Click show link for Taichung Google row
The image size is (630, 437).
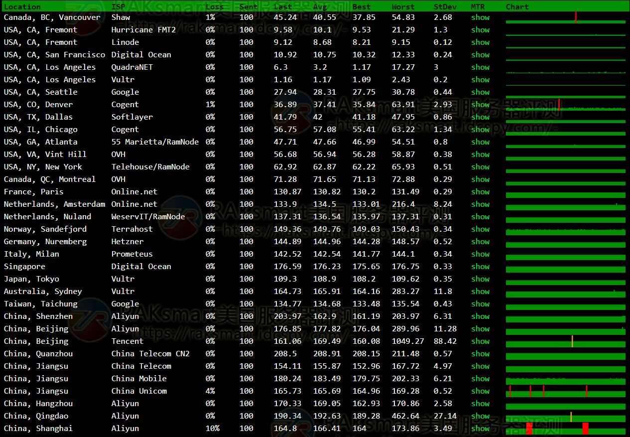(480, 304)
